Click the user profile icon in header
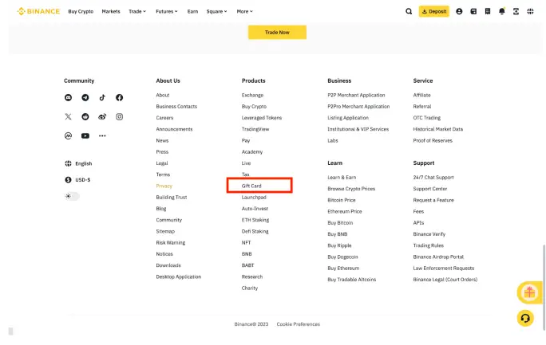Viewport: 546px width, 345px height. (459, 12)
